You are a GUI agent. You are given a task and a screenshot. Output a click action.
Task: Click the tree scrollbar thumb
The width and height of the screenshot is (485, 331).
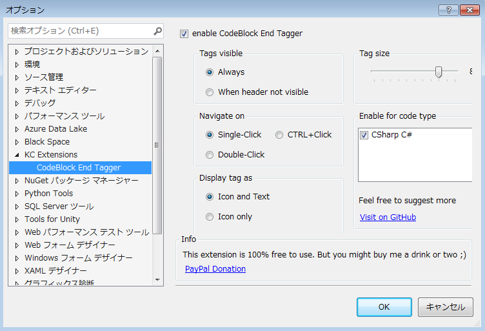tap(157, 145)
